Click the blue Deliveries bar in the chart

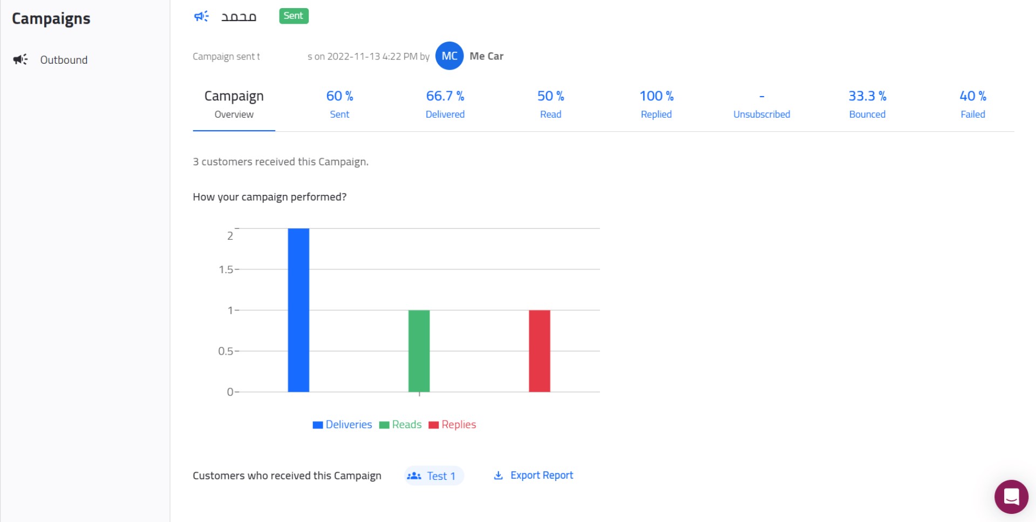(298, 309)
